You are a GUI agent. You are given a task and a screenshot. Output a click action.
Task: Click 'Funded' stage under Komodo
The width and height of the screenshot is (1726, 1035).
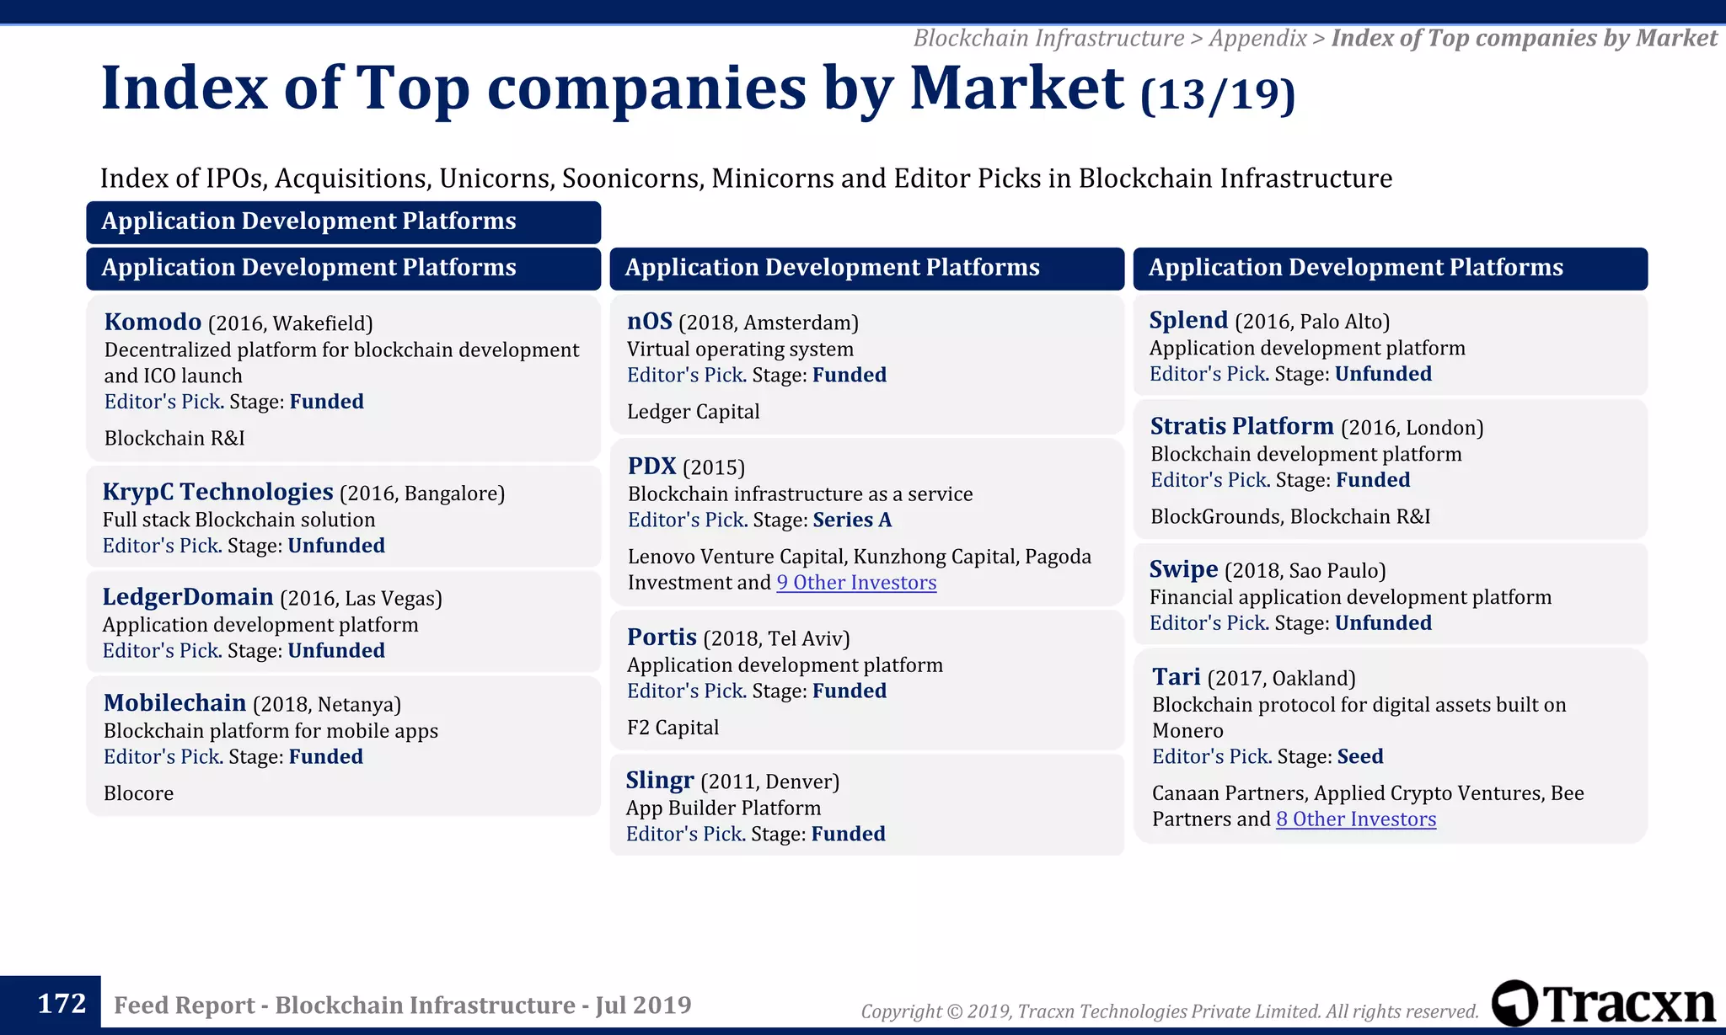pos(327,401)
